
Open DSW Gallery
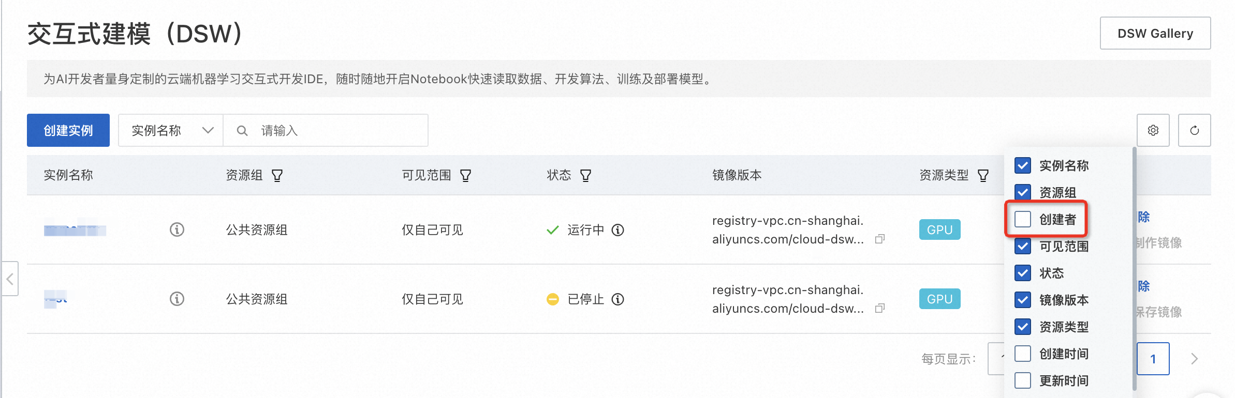coord(1155,34)
